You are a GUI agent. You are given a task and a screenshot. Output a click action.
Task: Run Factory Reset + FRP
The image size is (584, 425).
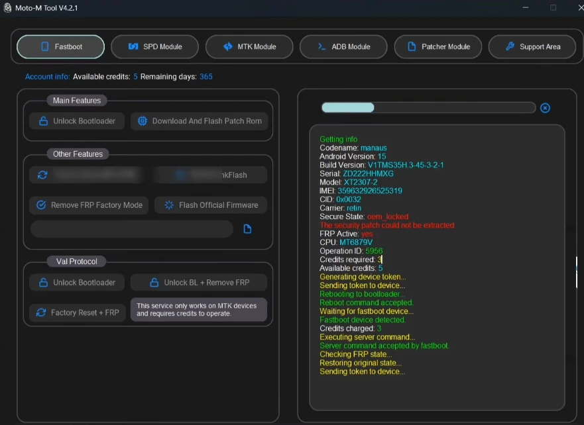click(x=78, y=312)
